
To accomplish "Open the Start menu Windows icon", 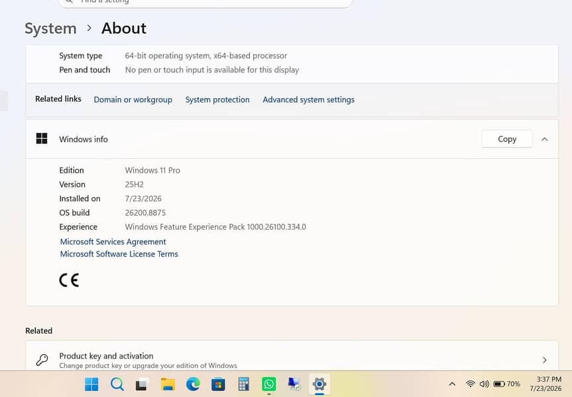I will (x=91, y=384).
